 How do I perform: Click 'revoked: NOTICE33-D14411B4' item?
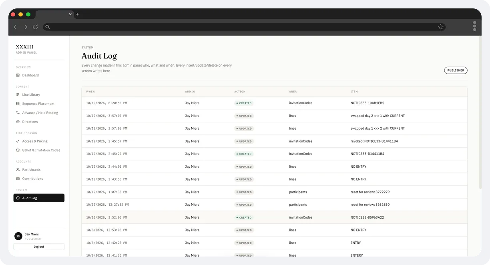tap(374, 141)
